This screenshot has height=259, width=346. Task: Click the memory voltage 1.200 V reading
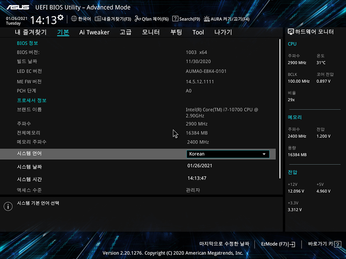click(323, 136)
